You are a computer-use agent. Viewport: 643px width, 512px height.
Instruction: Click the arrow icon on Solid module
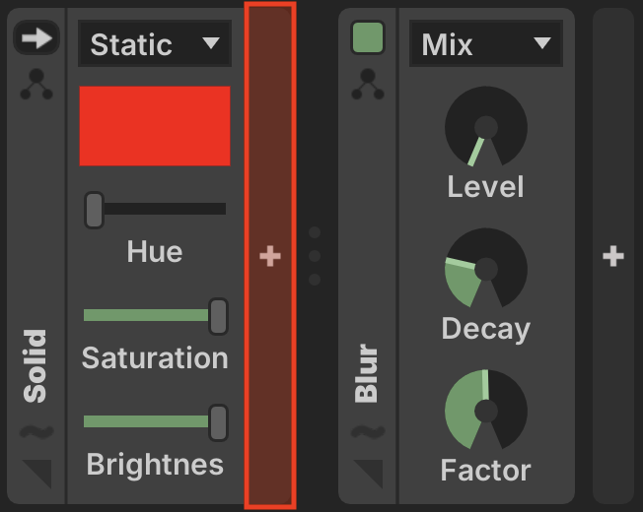pyautogui.click(x=36, y=38)
